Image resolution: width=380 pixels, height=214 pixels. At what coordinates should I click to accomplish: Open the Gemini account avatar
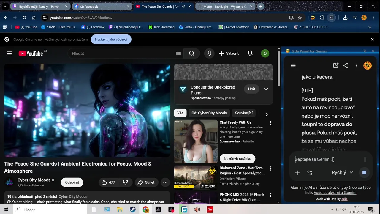point(368,66)
